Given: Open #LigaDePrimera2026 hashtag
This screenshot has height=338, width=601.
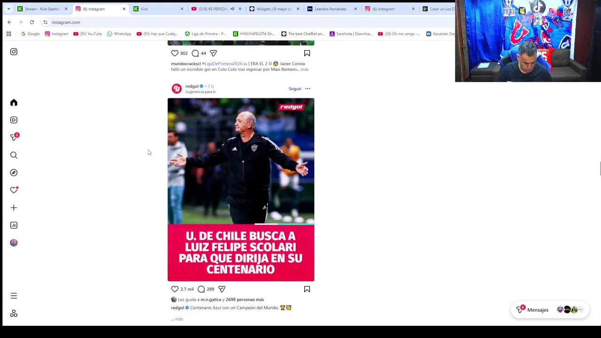Looking at the screenshot, I should (x=222, y=64).
